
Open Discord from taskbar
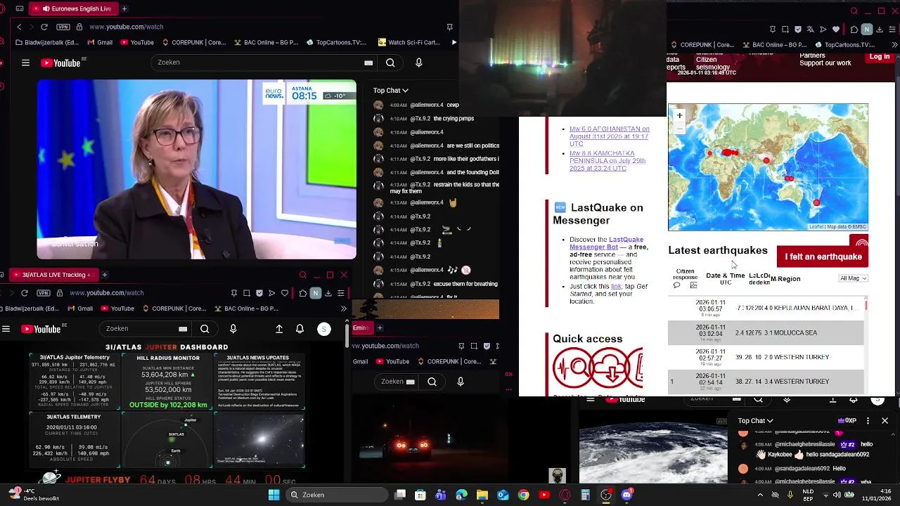(x=626, y=495)
